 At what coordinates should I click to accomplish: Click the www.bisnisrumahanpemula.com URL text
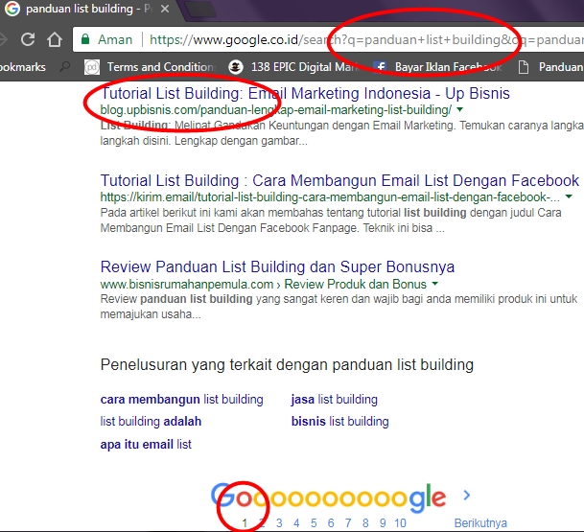click(x=187, y=285)
